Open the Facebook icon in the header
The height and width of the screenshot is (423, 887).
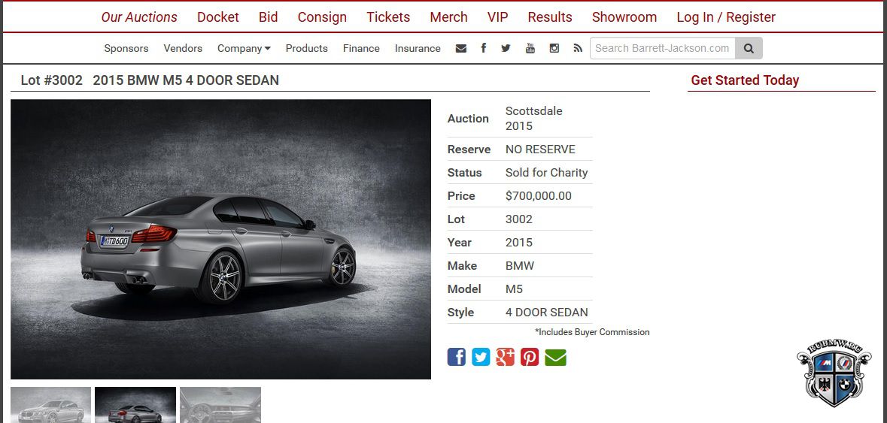[484, 48]
